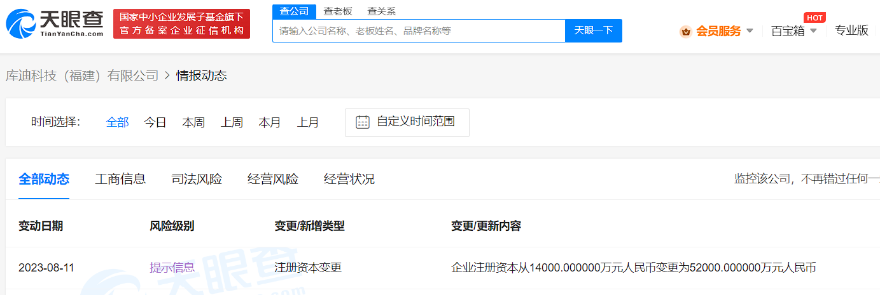Switch to the 全部动态 tab

click(x=44, y=179)
